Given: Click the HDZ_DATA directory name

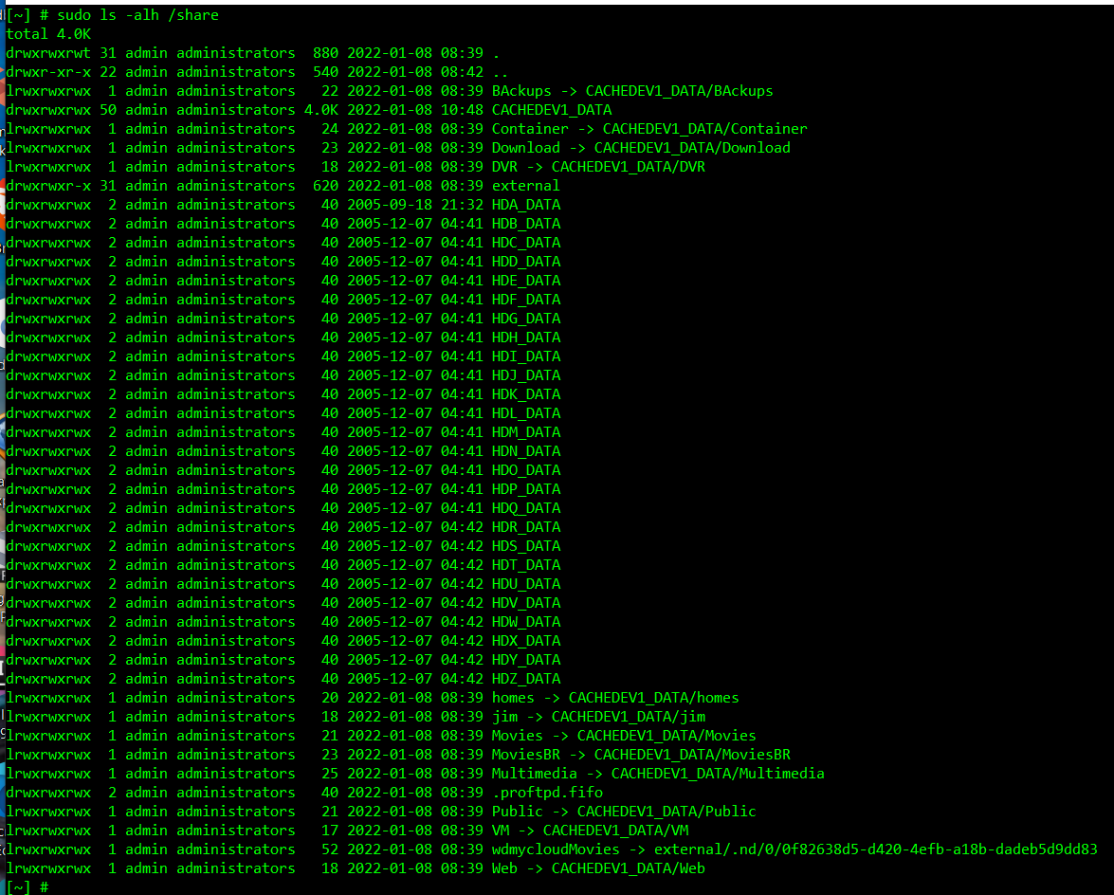Looking at the screenshot, I should click(525, 679).
